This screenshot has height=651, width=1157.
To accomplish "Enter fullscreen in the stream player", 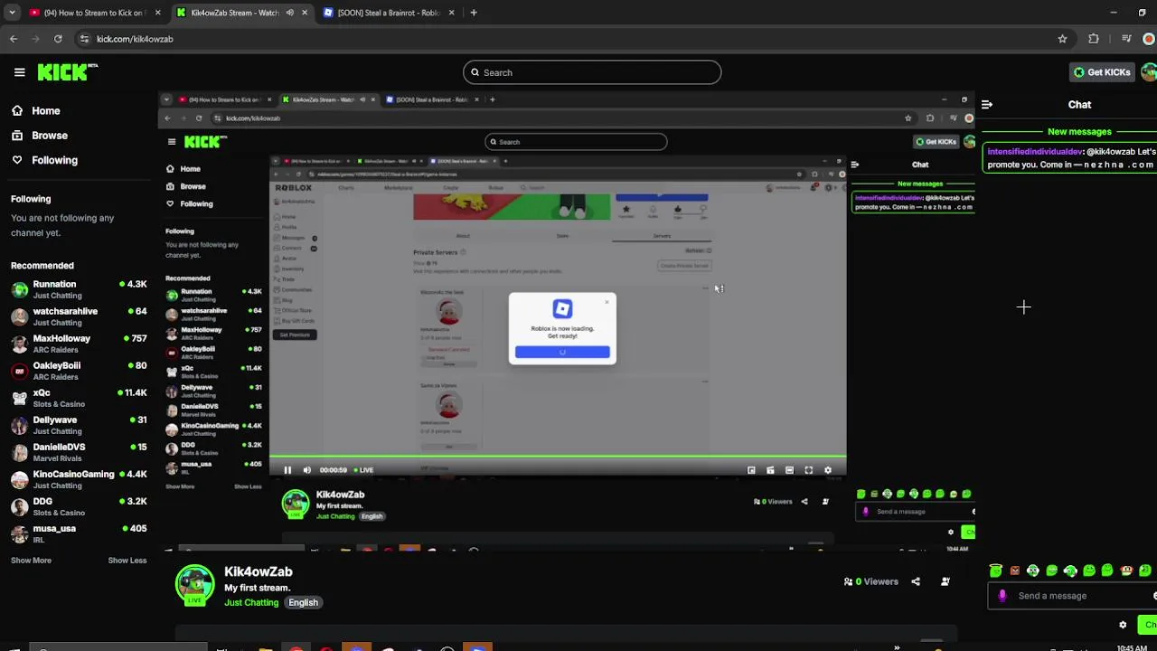I will point(808,470).
